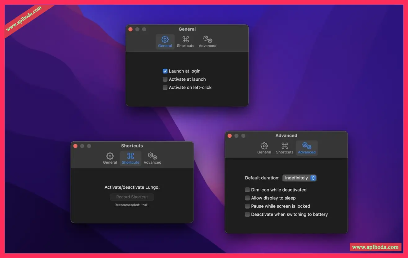Click the 'Recommended: ⌃⌘L' hint text
Image resolution: width=408 pixels, height=258 pixels.
132,205
